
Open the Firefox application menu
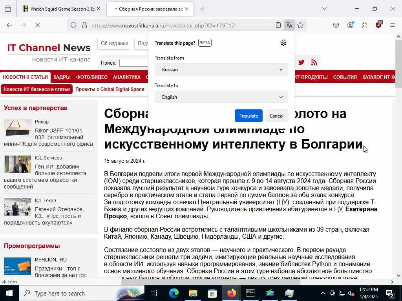coord(393,25)
